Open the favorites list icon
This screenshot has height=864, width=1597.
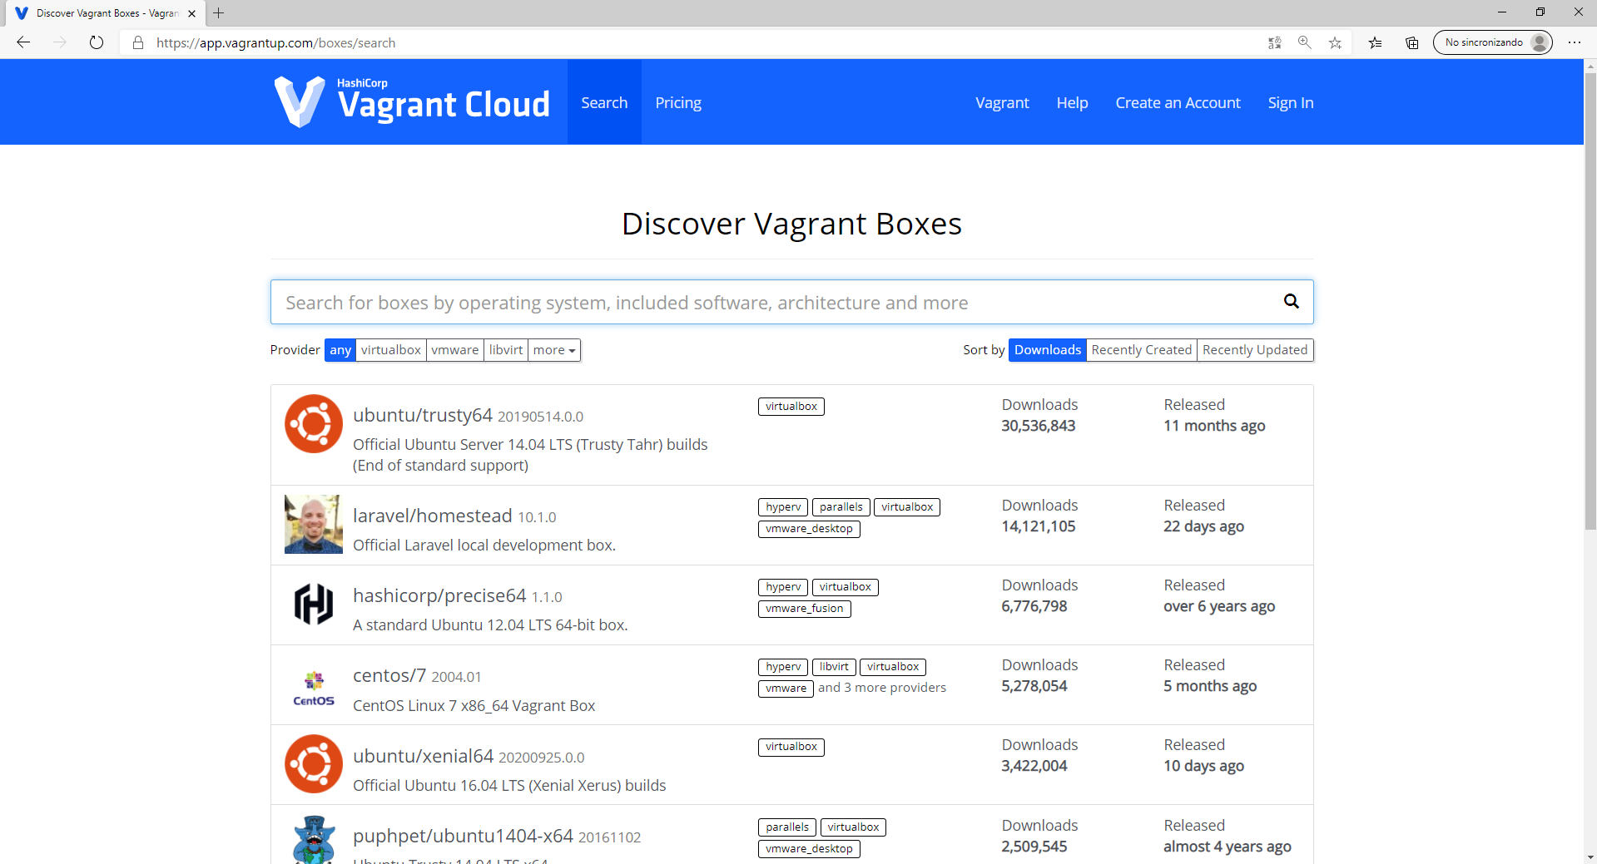point(1375,42)
